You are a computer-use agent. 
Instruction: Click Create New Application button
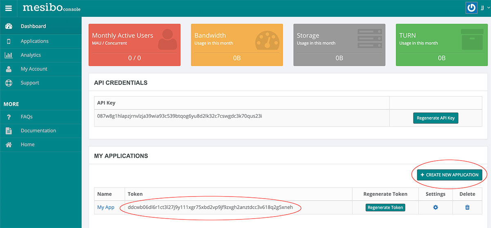point(449,175)
